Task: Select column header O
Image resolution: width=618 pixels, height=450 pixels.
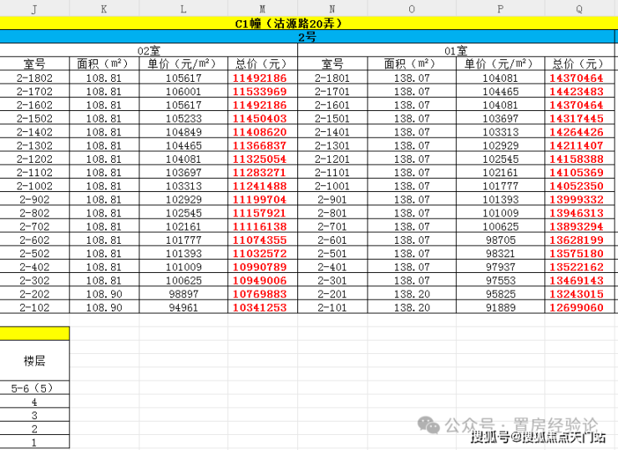Action: (x=412, y=8)
